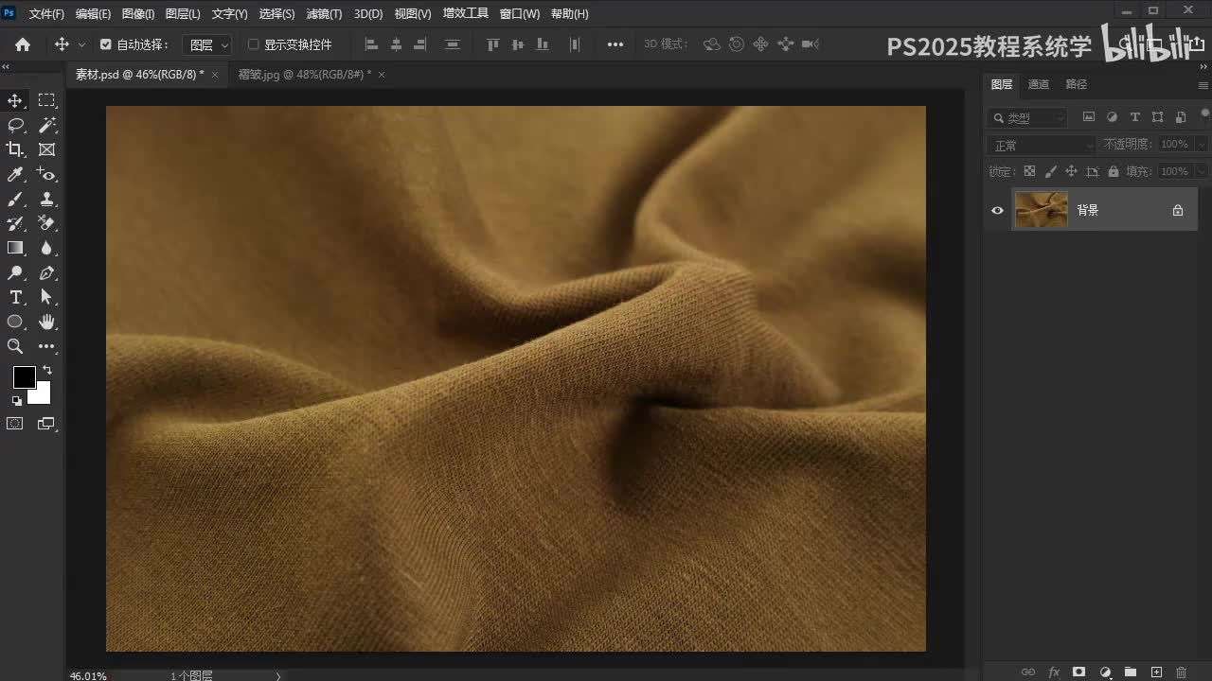Screen dimensions: 1212x681
Task: Open the 滤镜(T) menu
Action: click(x=325, y=14)
